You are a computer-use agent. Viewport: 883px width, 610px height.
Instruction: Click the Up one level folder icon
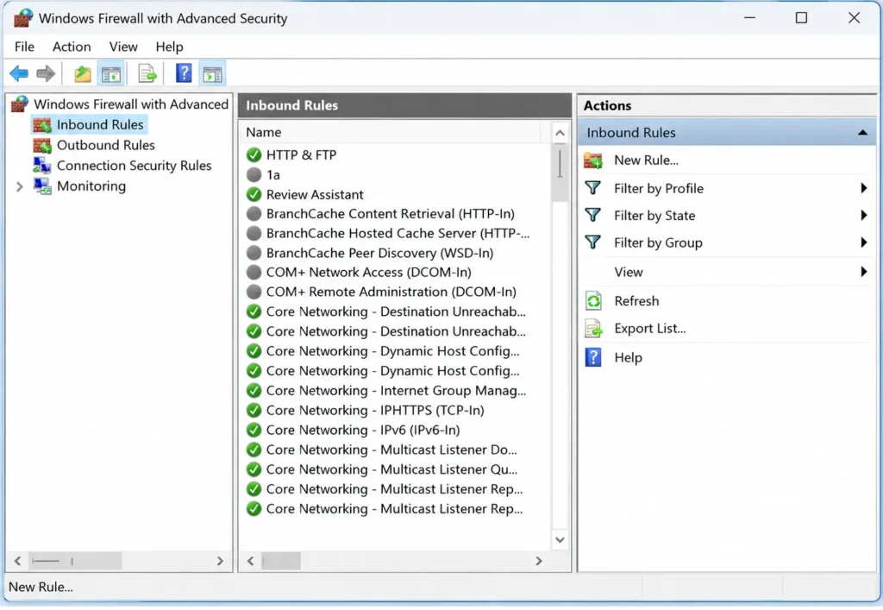(x=83, y=74)
